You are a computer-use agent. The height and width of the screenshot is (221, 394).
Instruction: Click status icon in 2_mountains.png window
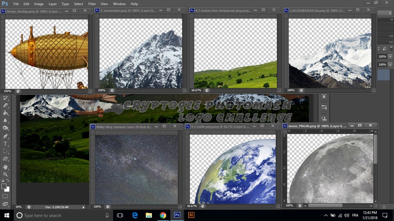pos(112,91)
